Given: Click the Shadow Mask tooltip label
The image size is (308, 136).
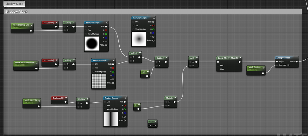Looking at the screenshot, I should [x=14, y=4].
